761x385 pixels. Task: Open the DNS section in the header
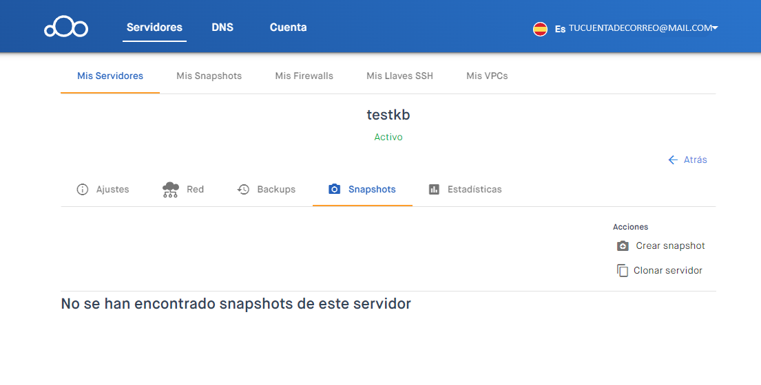(222, 27)
